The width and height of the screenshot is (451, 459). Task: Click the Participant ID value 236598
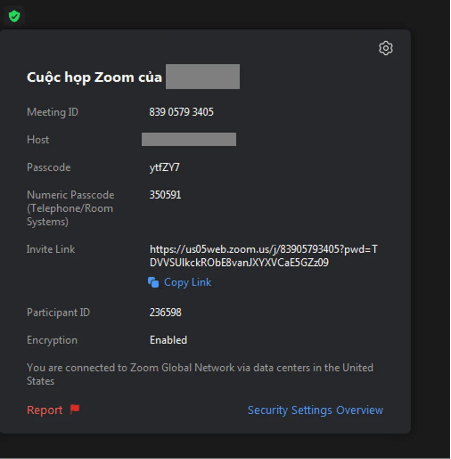tap(165, 312)
